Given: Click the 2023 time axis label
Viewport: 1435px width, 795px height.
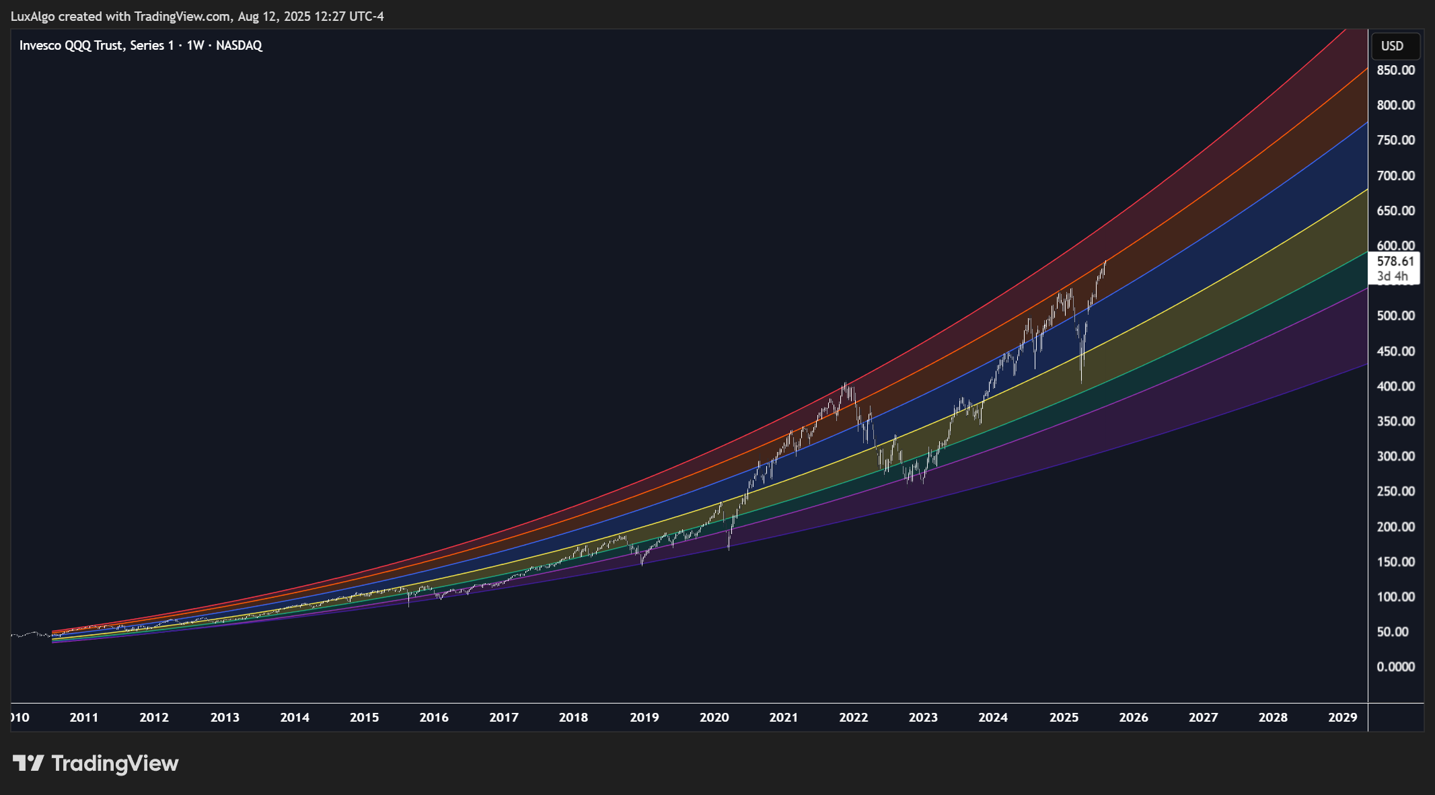Looking at the screenshot, I should 923,717.
